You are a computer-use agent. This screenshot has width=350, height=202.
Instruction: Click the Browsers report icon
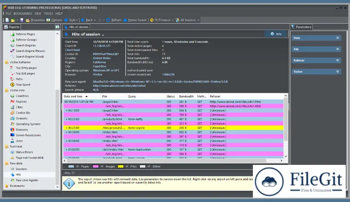pyautogui.click(x=13, y=129)
